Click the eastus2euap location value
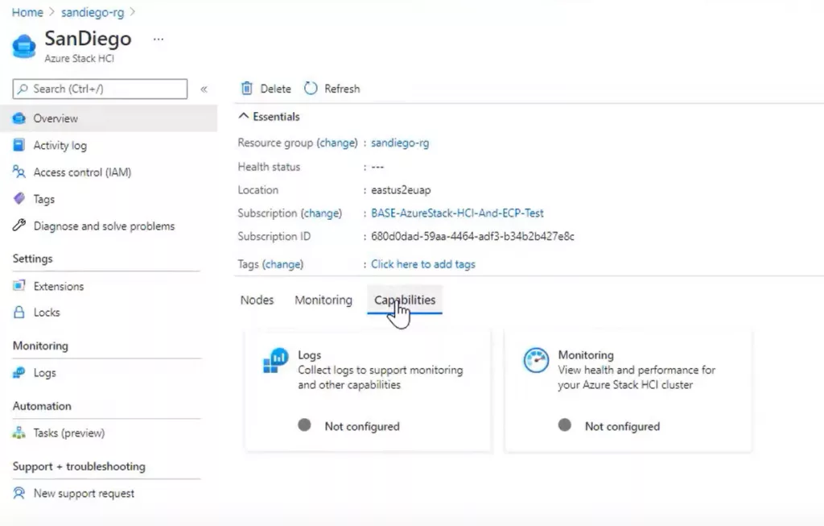 pos(401,190)
